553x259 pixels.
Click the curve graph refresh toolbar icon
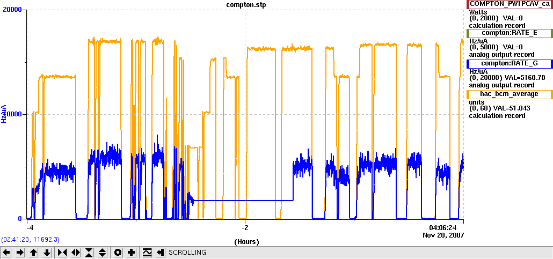[x=148, y=253]
